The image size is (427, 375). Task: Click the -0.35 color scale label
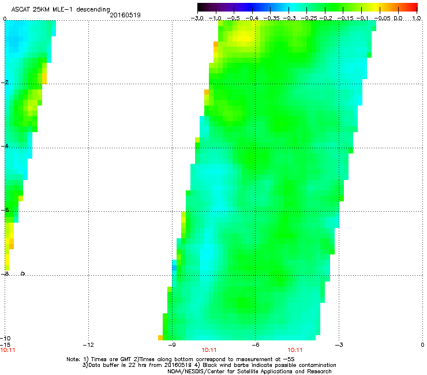tap(271, 18)
